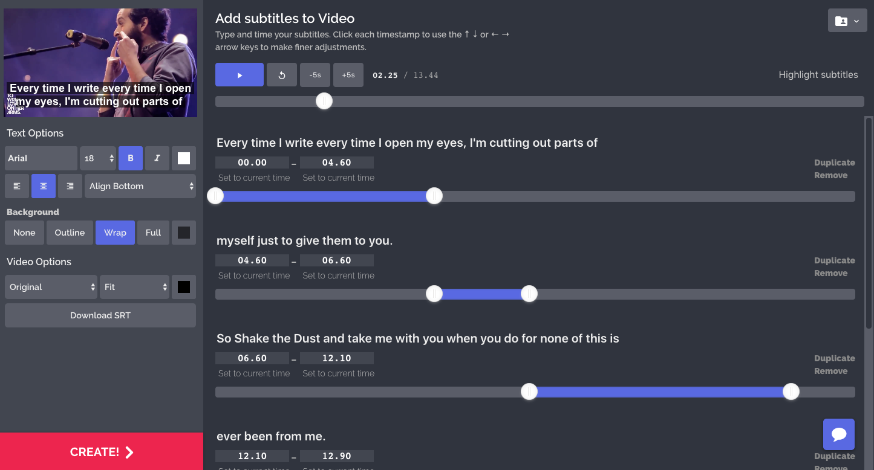Skip back with the -5s button
Viewport: 874px width, 470px height.
click(x=315, y=75)
